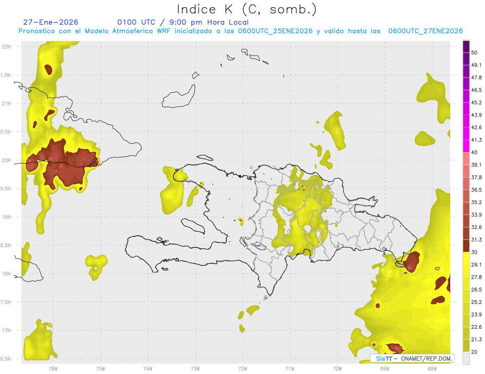
Task: Click the "75W" longitude axis label
Action: point(100,369)
